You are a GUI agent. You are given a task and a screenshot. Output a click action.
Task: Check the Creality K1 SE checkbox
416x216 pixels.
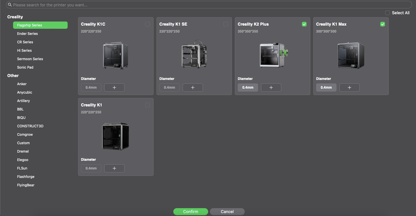pyautogui.click(x=226, y=24)
